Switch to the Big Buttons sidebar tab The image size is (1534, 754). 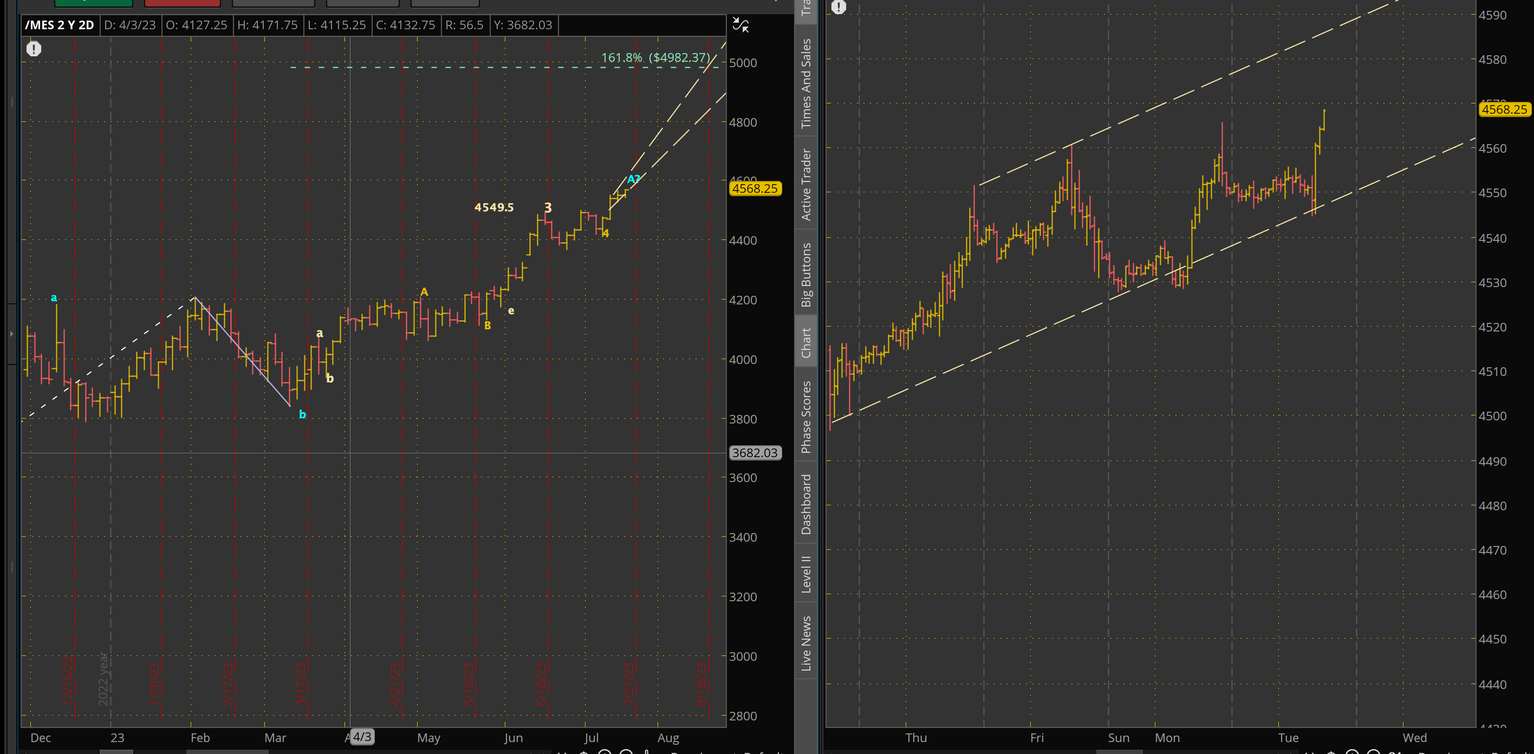point(805,275)
